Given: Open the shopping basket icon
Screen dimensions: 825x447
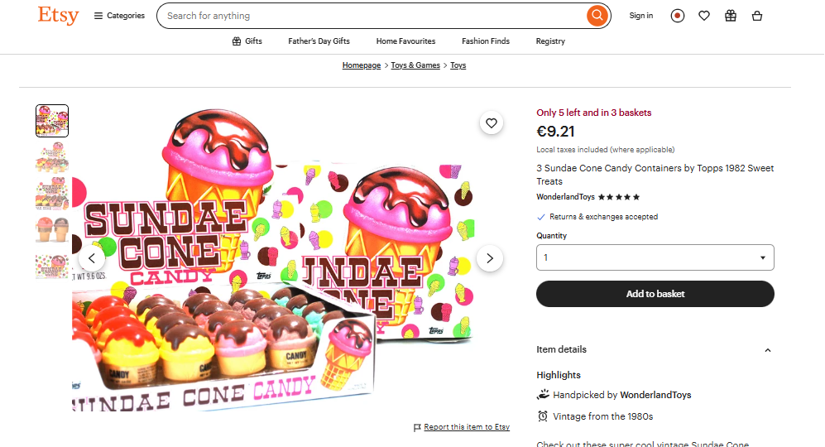Looking at the screenshot, I should click(757, 16).
